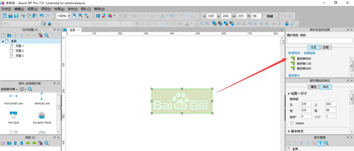Open the 文件 menu
This screenshot has width=354, height=151.
(6, 9)
